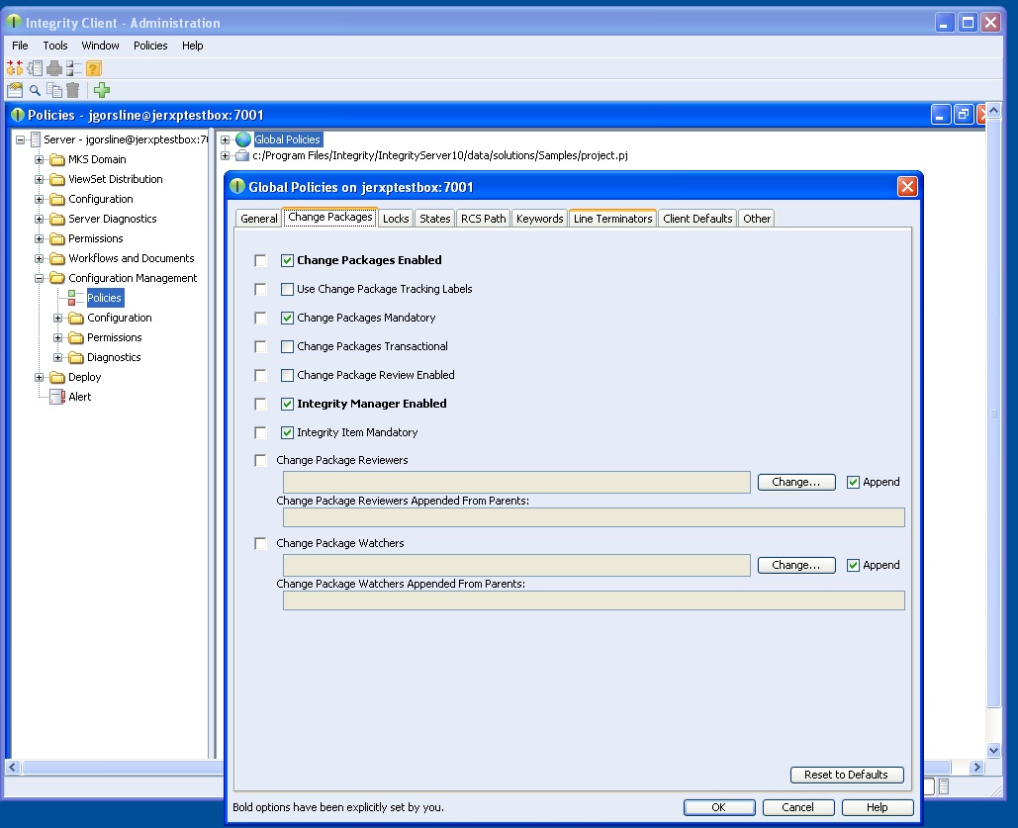
Task: Click the Policies node icon in tree
Action: 74,298
